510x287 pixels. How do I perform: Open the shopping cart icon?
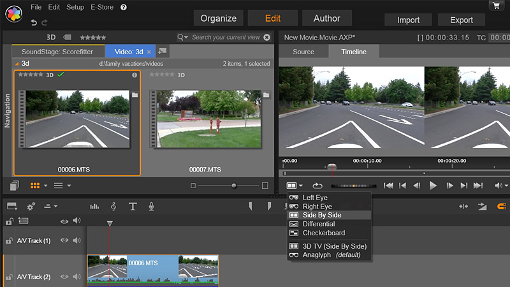click(x=495, y=6)
